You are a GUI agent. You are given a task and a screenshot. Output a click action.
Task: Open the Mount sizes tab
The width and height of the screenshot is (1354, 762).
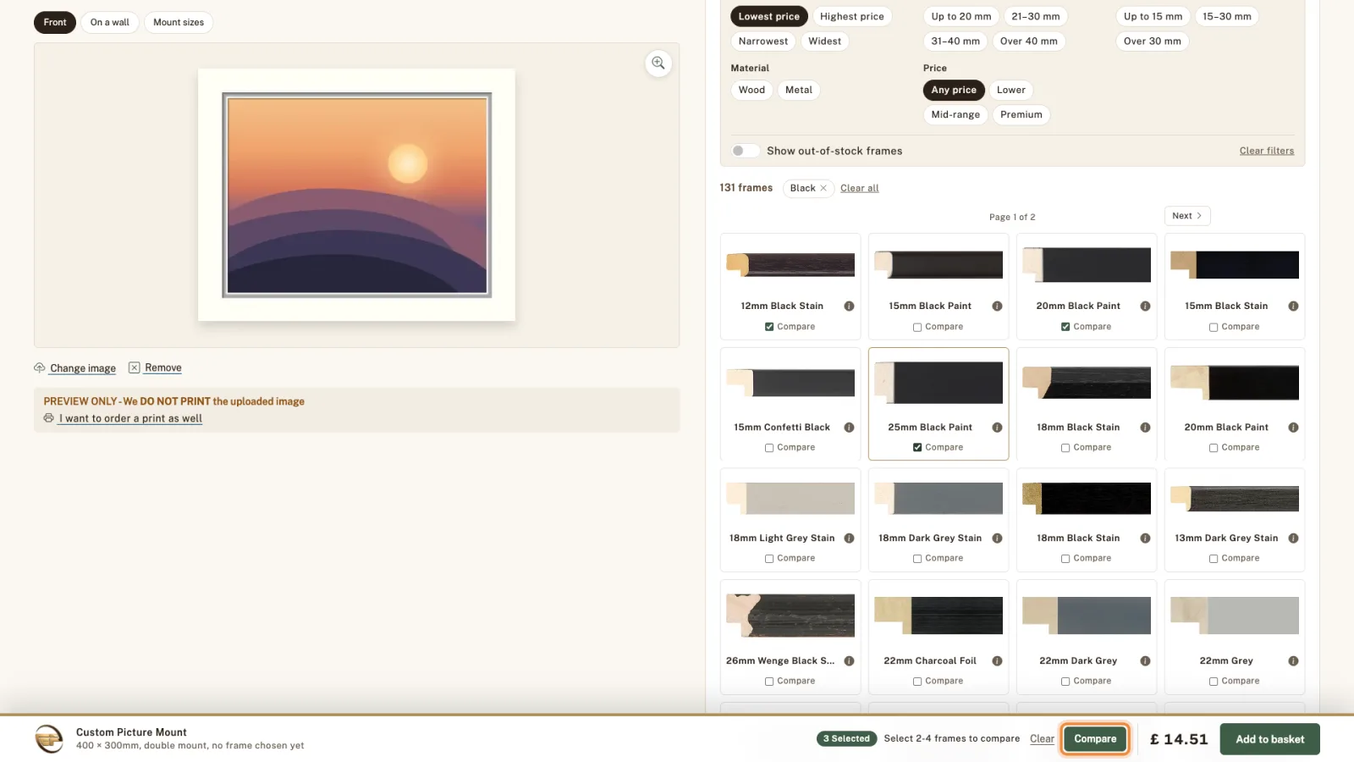coord(179,22)
